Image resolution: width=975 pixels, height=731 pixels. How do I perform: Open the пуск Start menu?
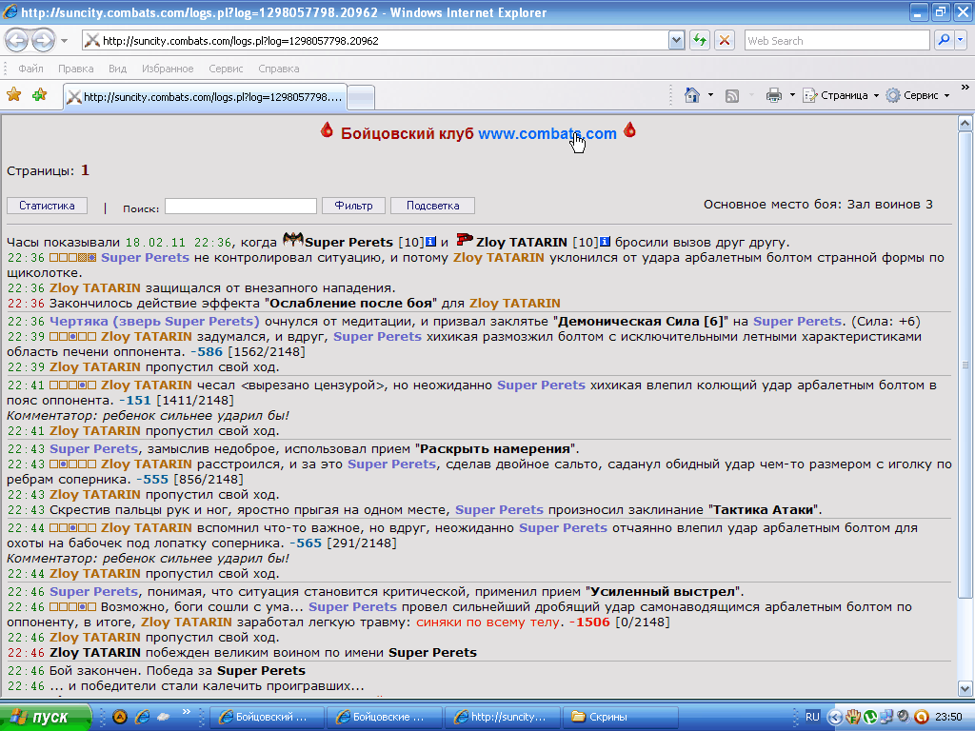46,717
